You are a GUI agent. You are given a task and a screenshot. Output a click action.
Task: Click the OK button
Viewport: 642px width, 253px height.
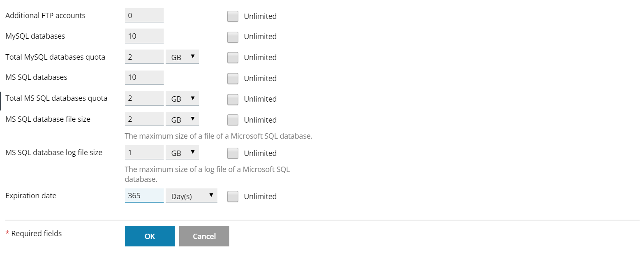click(x=150, y=236)
